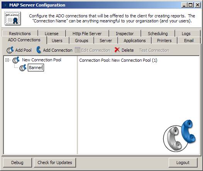Click the Add Connection blue phone icon
Screen dimensions: 203x171
(x=39, y=50)
